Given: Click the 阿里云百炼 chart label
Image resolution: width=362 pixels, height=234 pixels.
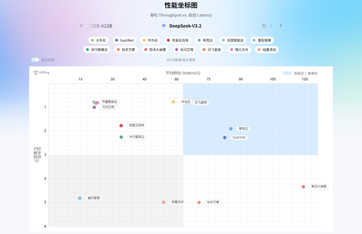Looking at the screenshot, I should (x=136, y=125).
